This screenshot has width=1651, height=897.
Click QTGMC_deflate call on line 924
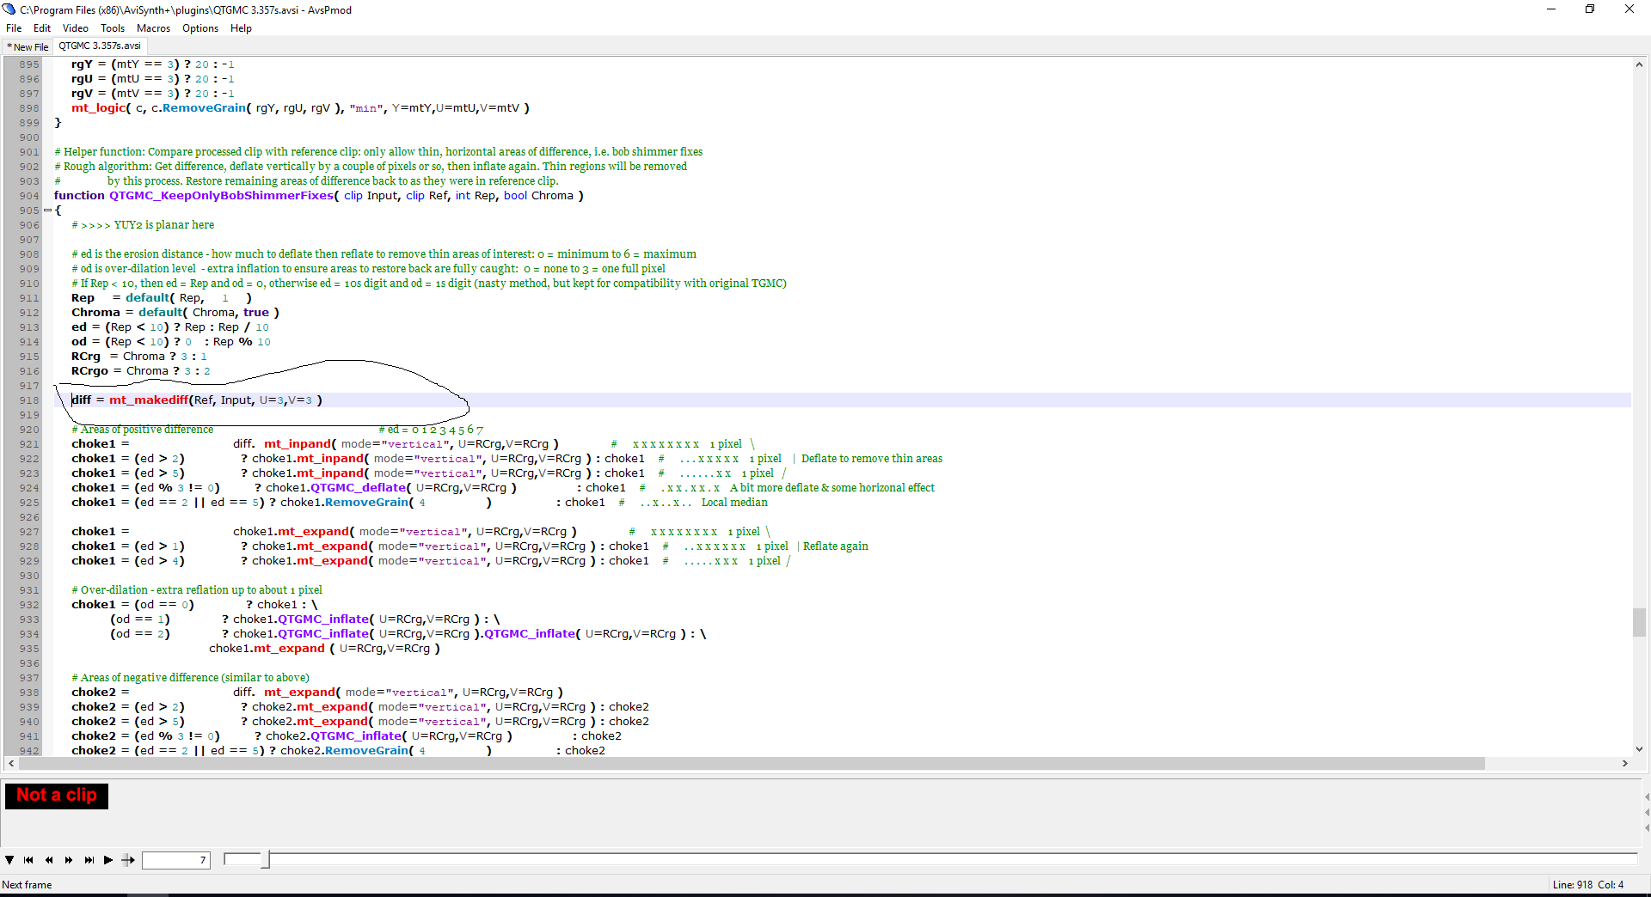pos(358,488)
